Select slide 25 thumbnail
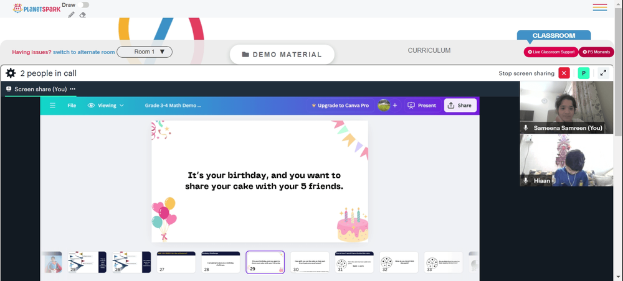This screenshot has width=623, height=281. [87, 262]
